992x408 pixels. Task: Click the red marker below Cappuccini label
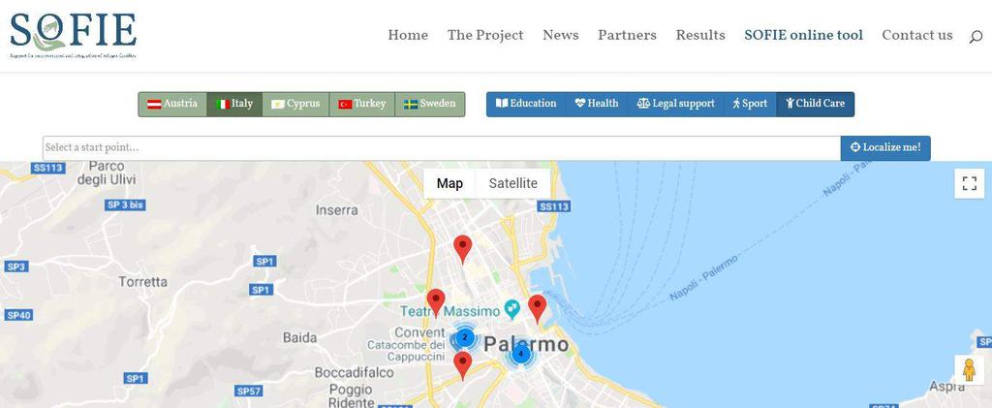(463, 365)
